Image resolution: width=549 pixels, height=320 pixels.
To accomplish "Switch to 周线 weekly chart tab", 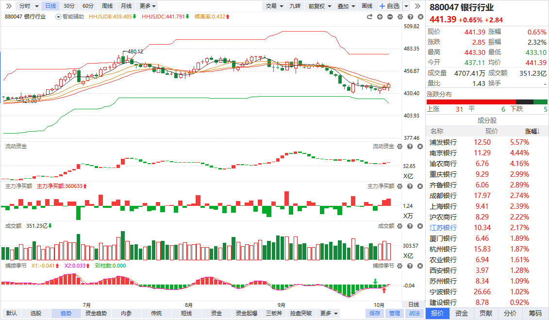I will point(107,6).
